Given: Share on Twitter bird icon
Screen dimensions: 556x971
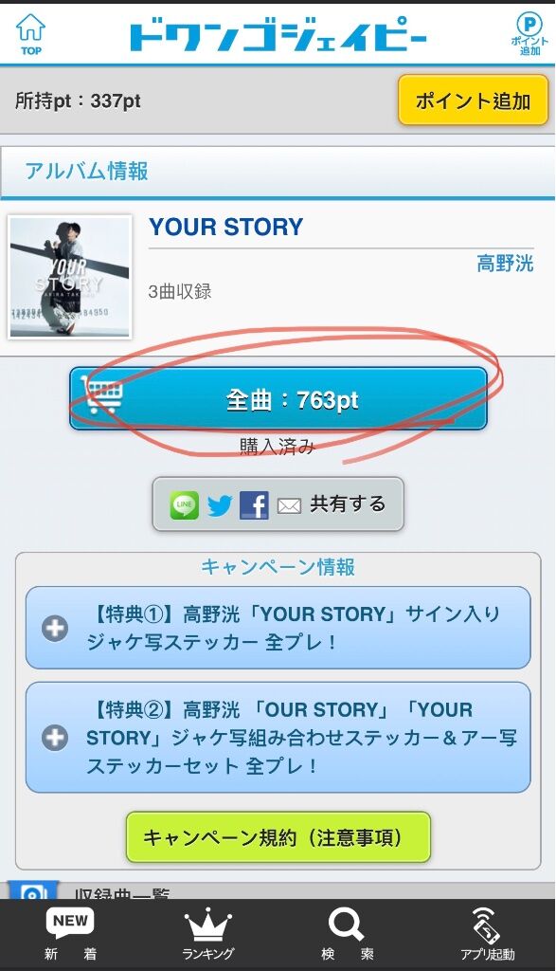Looking at the screenshot, I should (x=220, y=505).
